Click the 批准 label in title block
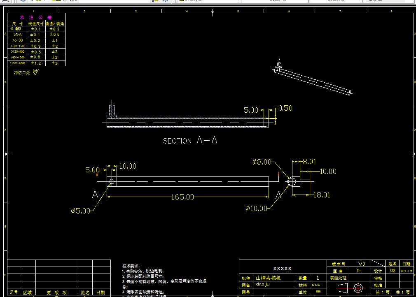Screen dimensions: 416x297 click(378, 285)
